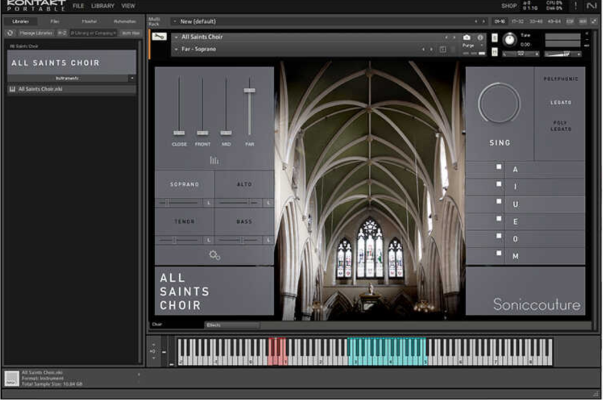Click the rack minimize view icon

(592, 22)
